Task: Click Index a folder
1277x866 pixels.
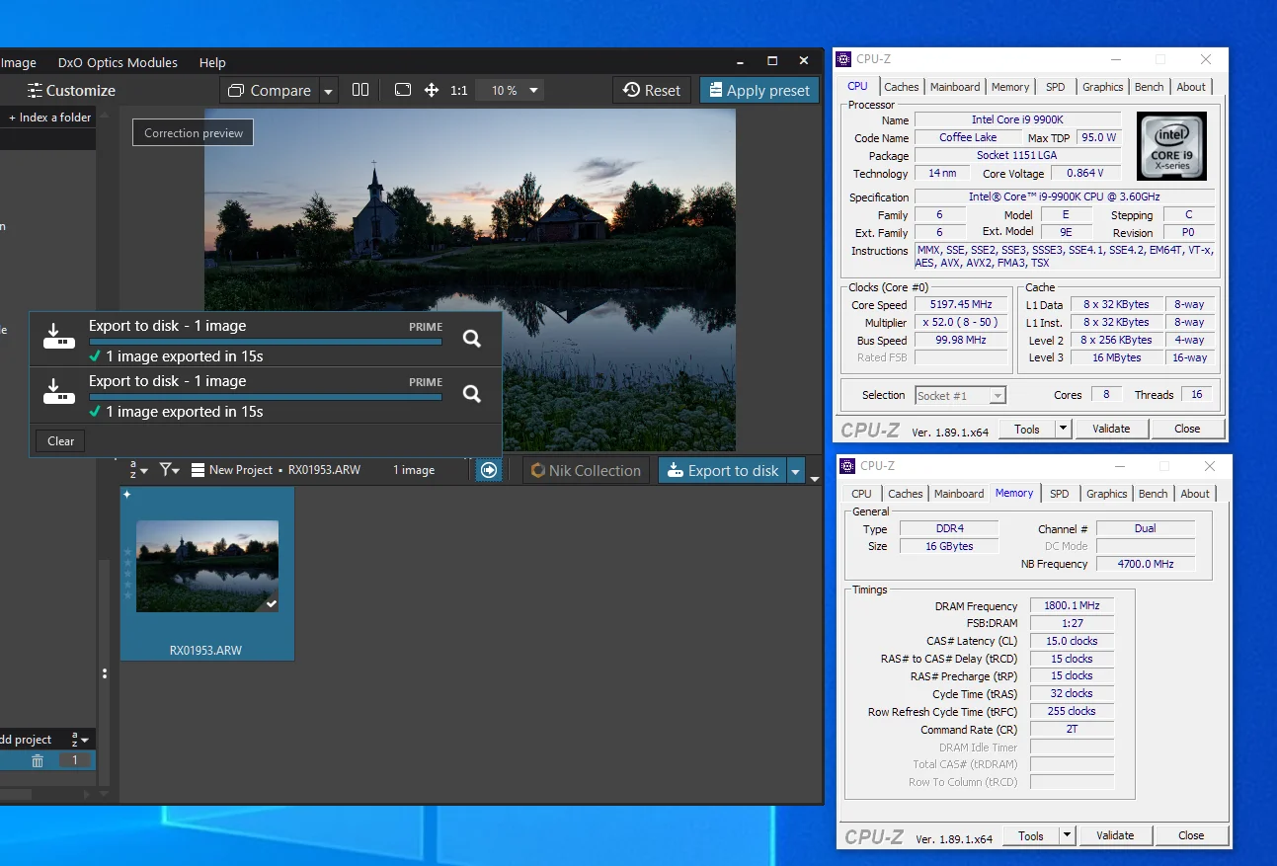Action: [49, 118]
